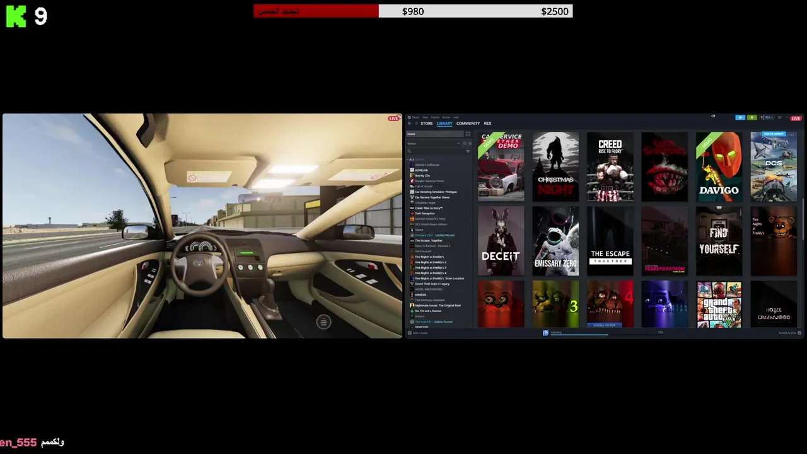The width and height of the screenshot is (807, 454).
Task: Select Car Detailing Simulator: Prologue
Action: pyautogui.click(x=436, y=192)
